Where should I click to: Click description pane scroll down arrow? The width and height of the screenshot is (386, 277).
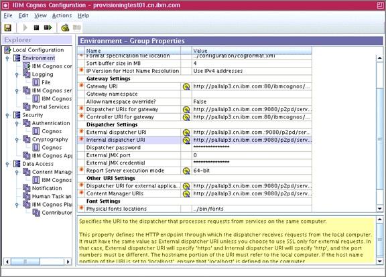pyautogui.click(x=379, y=261)
